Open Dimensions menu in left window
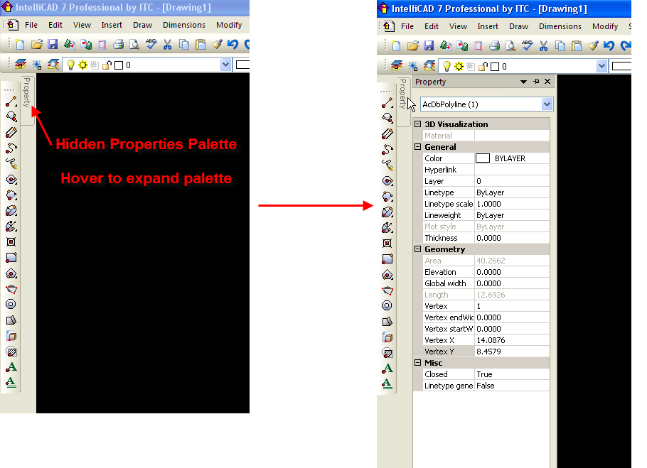The height and width of the screenshot is (468, 647). [x=184, y=25]
